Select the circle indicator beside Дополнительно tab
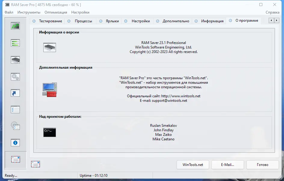 [x=157, y=20]
